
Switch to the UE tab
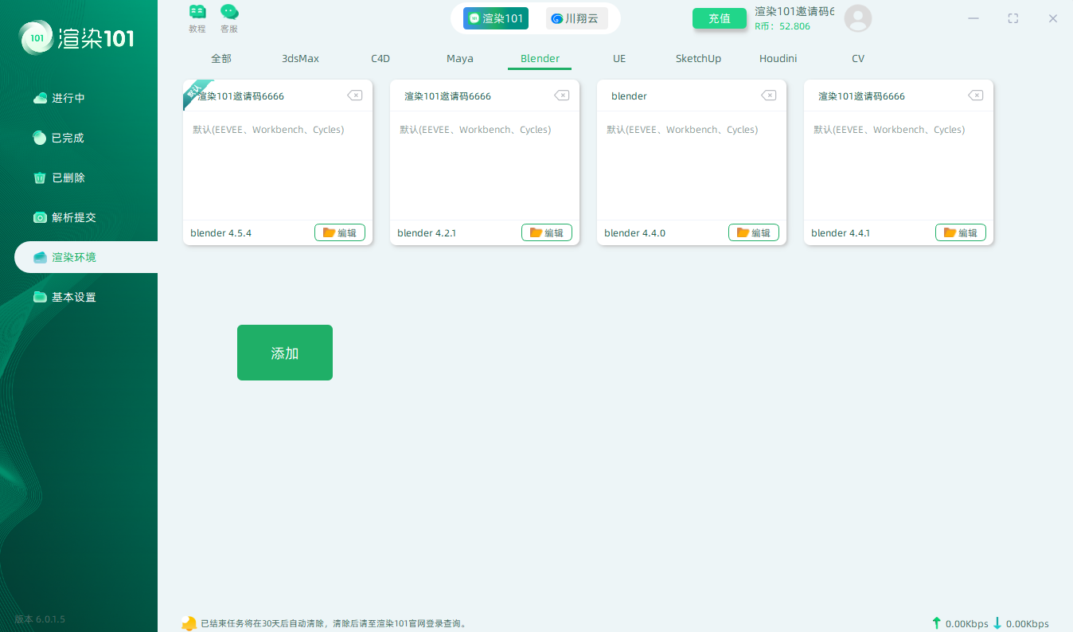click(619, 59)
